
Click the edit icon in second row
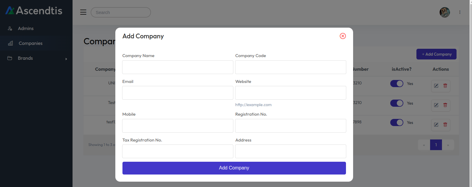pyautogui.click(x=436, y=105)
